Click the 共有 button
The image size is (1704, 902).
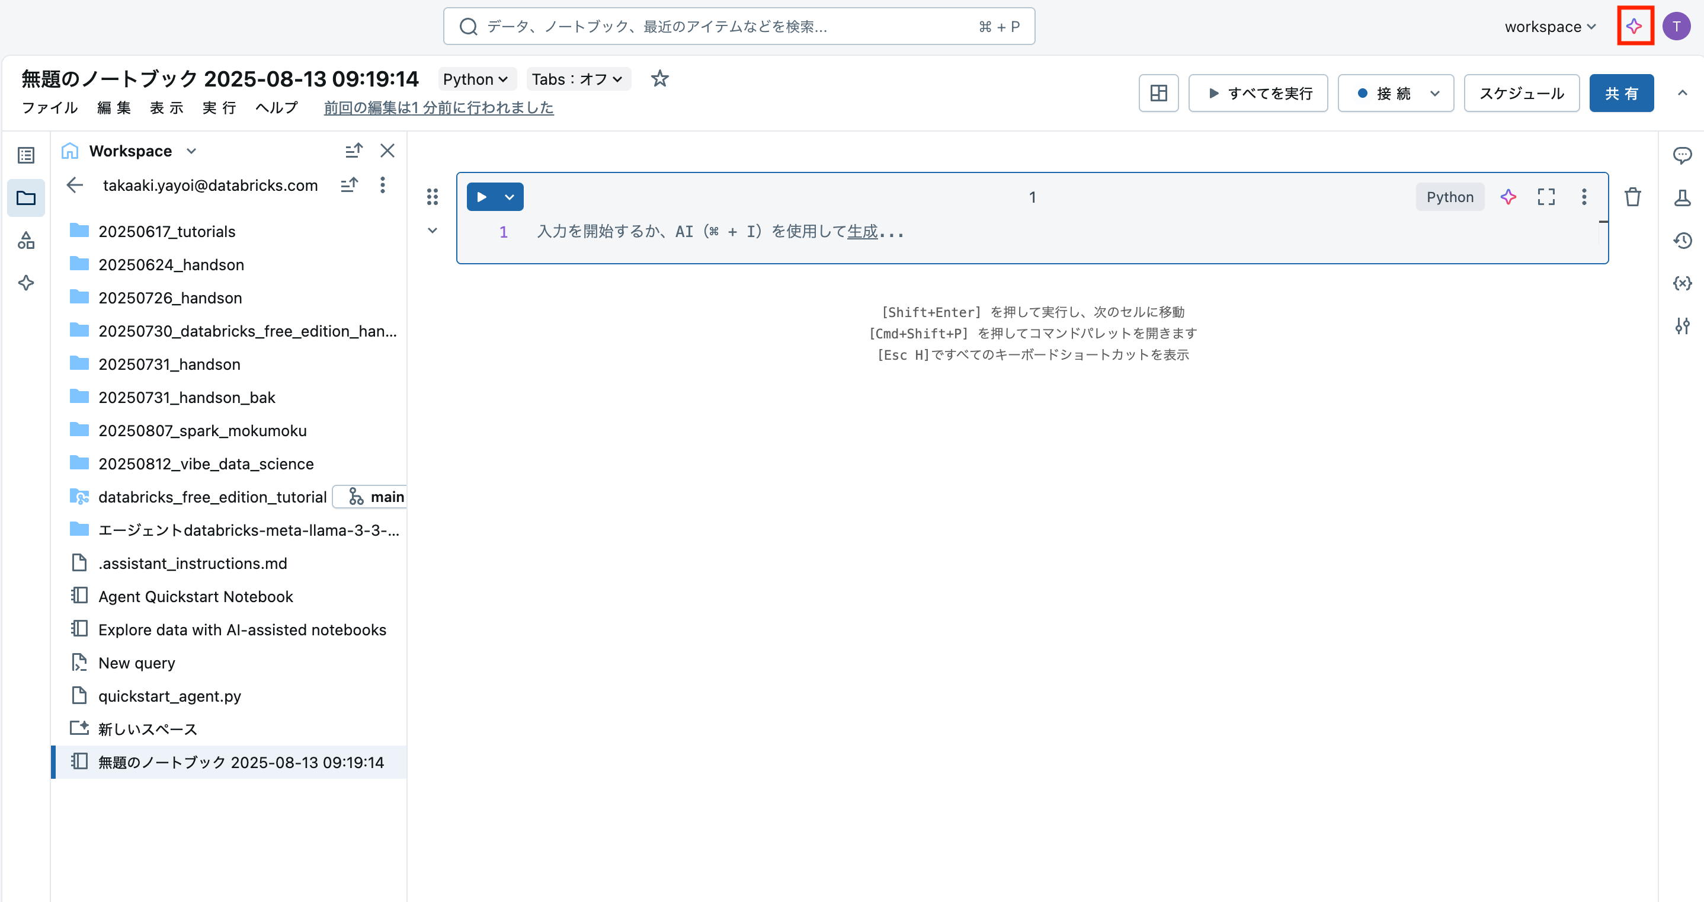[x=1621, y=92]
